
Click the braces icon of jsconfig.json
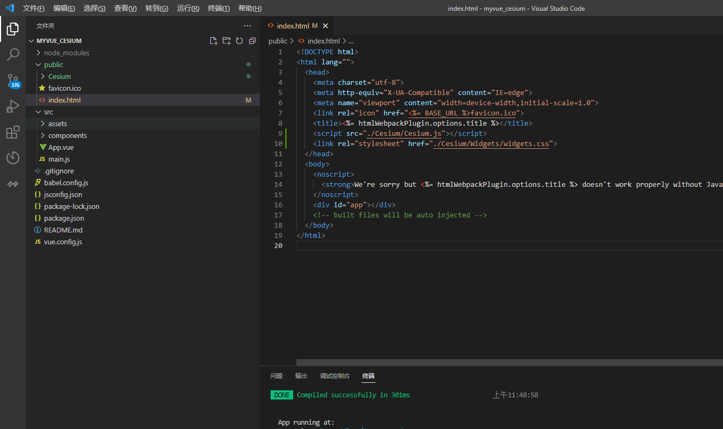click(38, 194)
